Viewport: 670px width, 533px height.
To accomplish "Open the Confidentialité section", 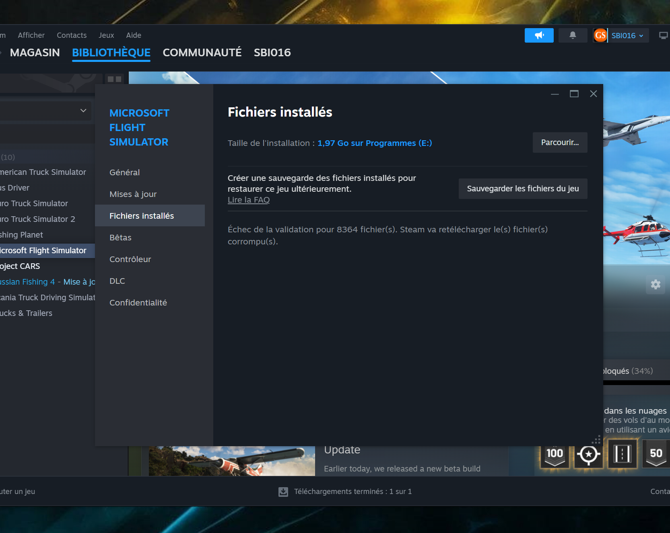I will 150,303.
